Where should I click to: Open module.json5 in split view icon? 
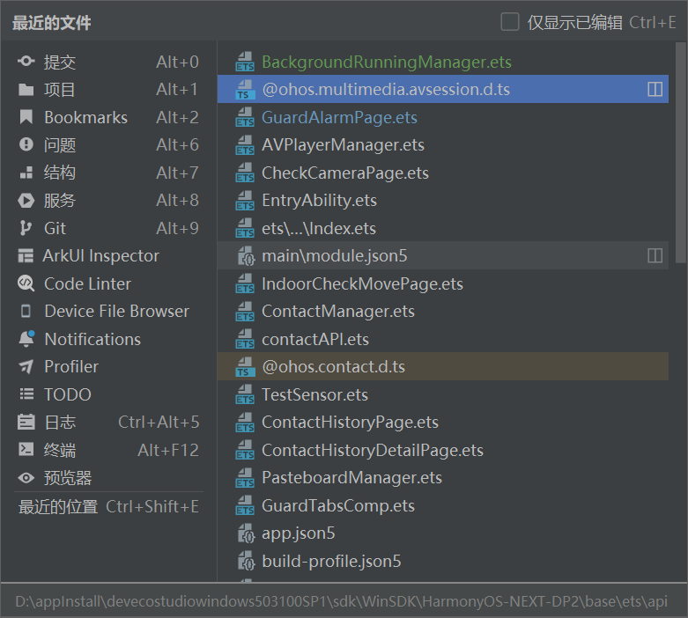tap(655, 255)
